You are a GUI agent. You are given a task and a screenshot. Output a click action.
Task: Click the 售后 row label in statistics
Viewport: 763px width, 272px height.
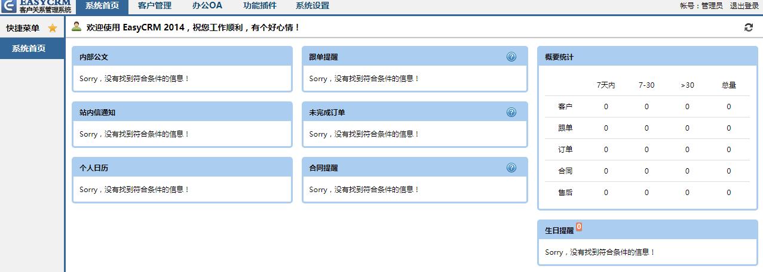565,193
